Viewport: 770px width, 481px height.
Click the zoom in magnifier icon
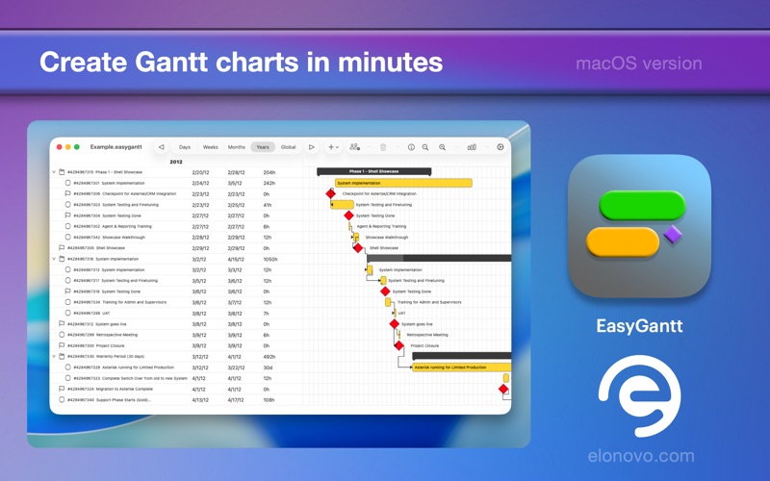coord(442,147)
